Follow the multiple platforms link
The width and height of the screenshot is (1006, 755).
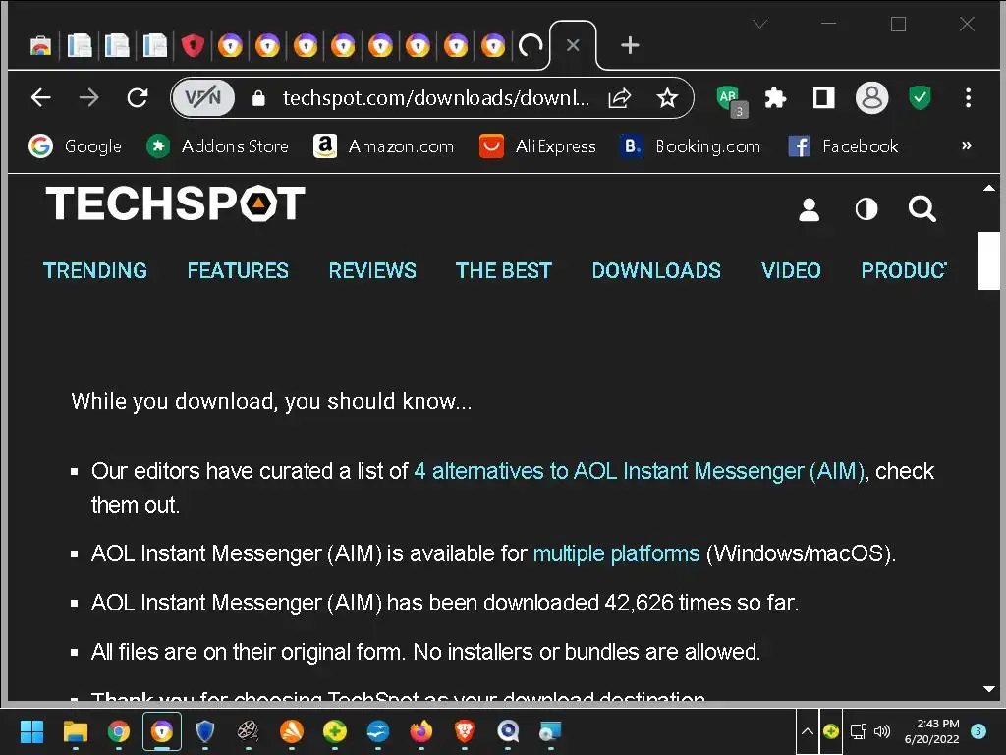coord(617,553)
